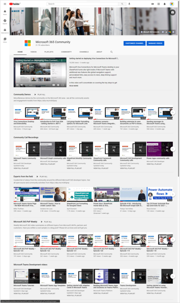Viewport: 180px width, 303px height.
Task: Switch to the CHANNELS tab
Action: point(84,52)
